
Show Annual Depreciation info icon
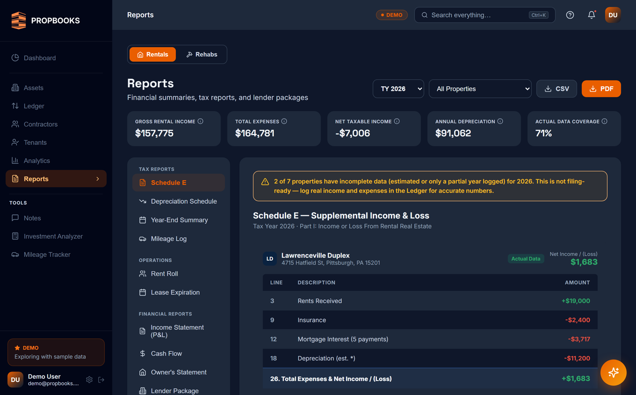500,121
